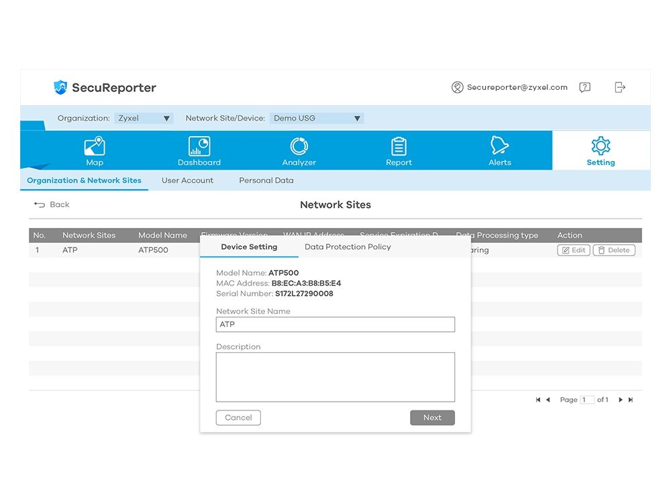Image resolution: width=671 pixels, height=503 pixels.
Task: Switch to the User Account tab
Action: click(187, 180)
